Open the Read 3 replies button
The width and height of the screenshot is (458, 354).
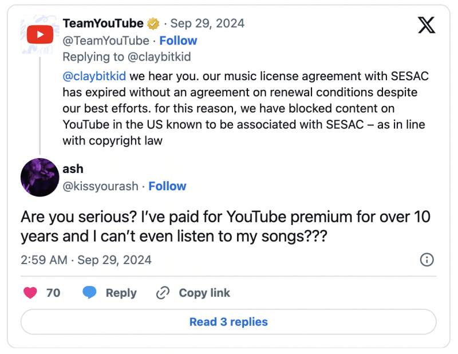point(228,322)
